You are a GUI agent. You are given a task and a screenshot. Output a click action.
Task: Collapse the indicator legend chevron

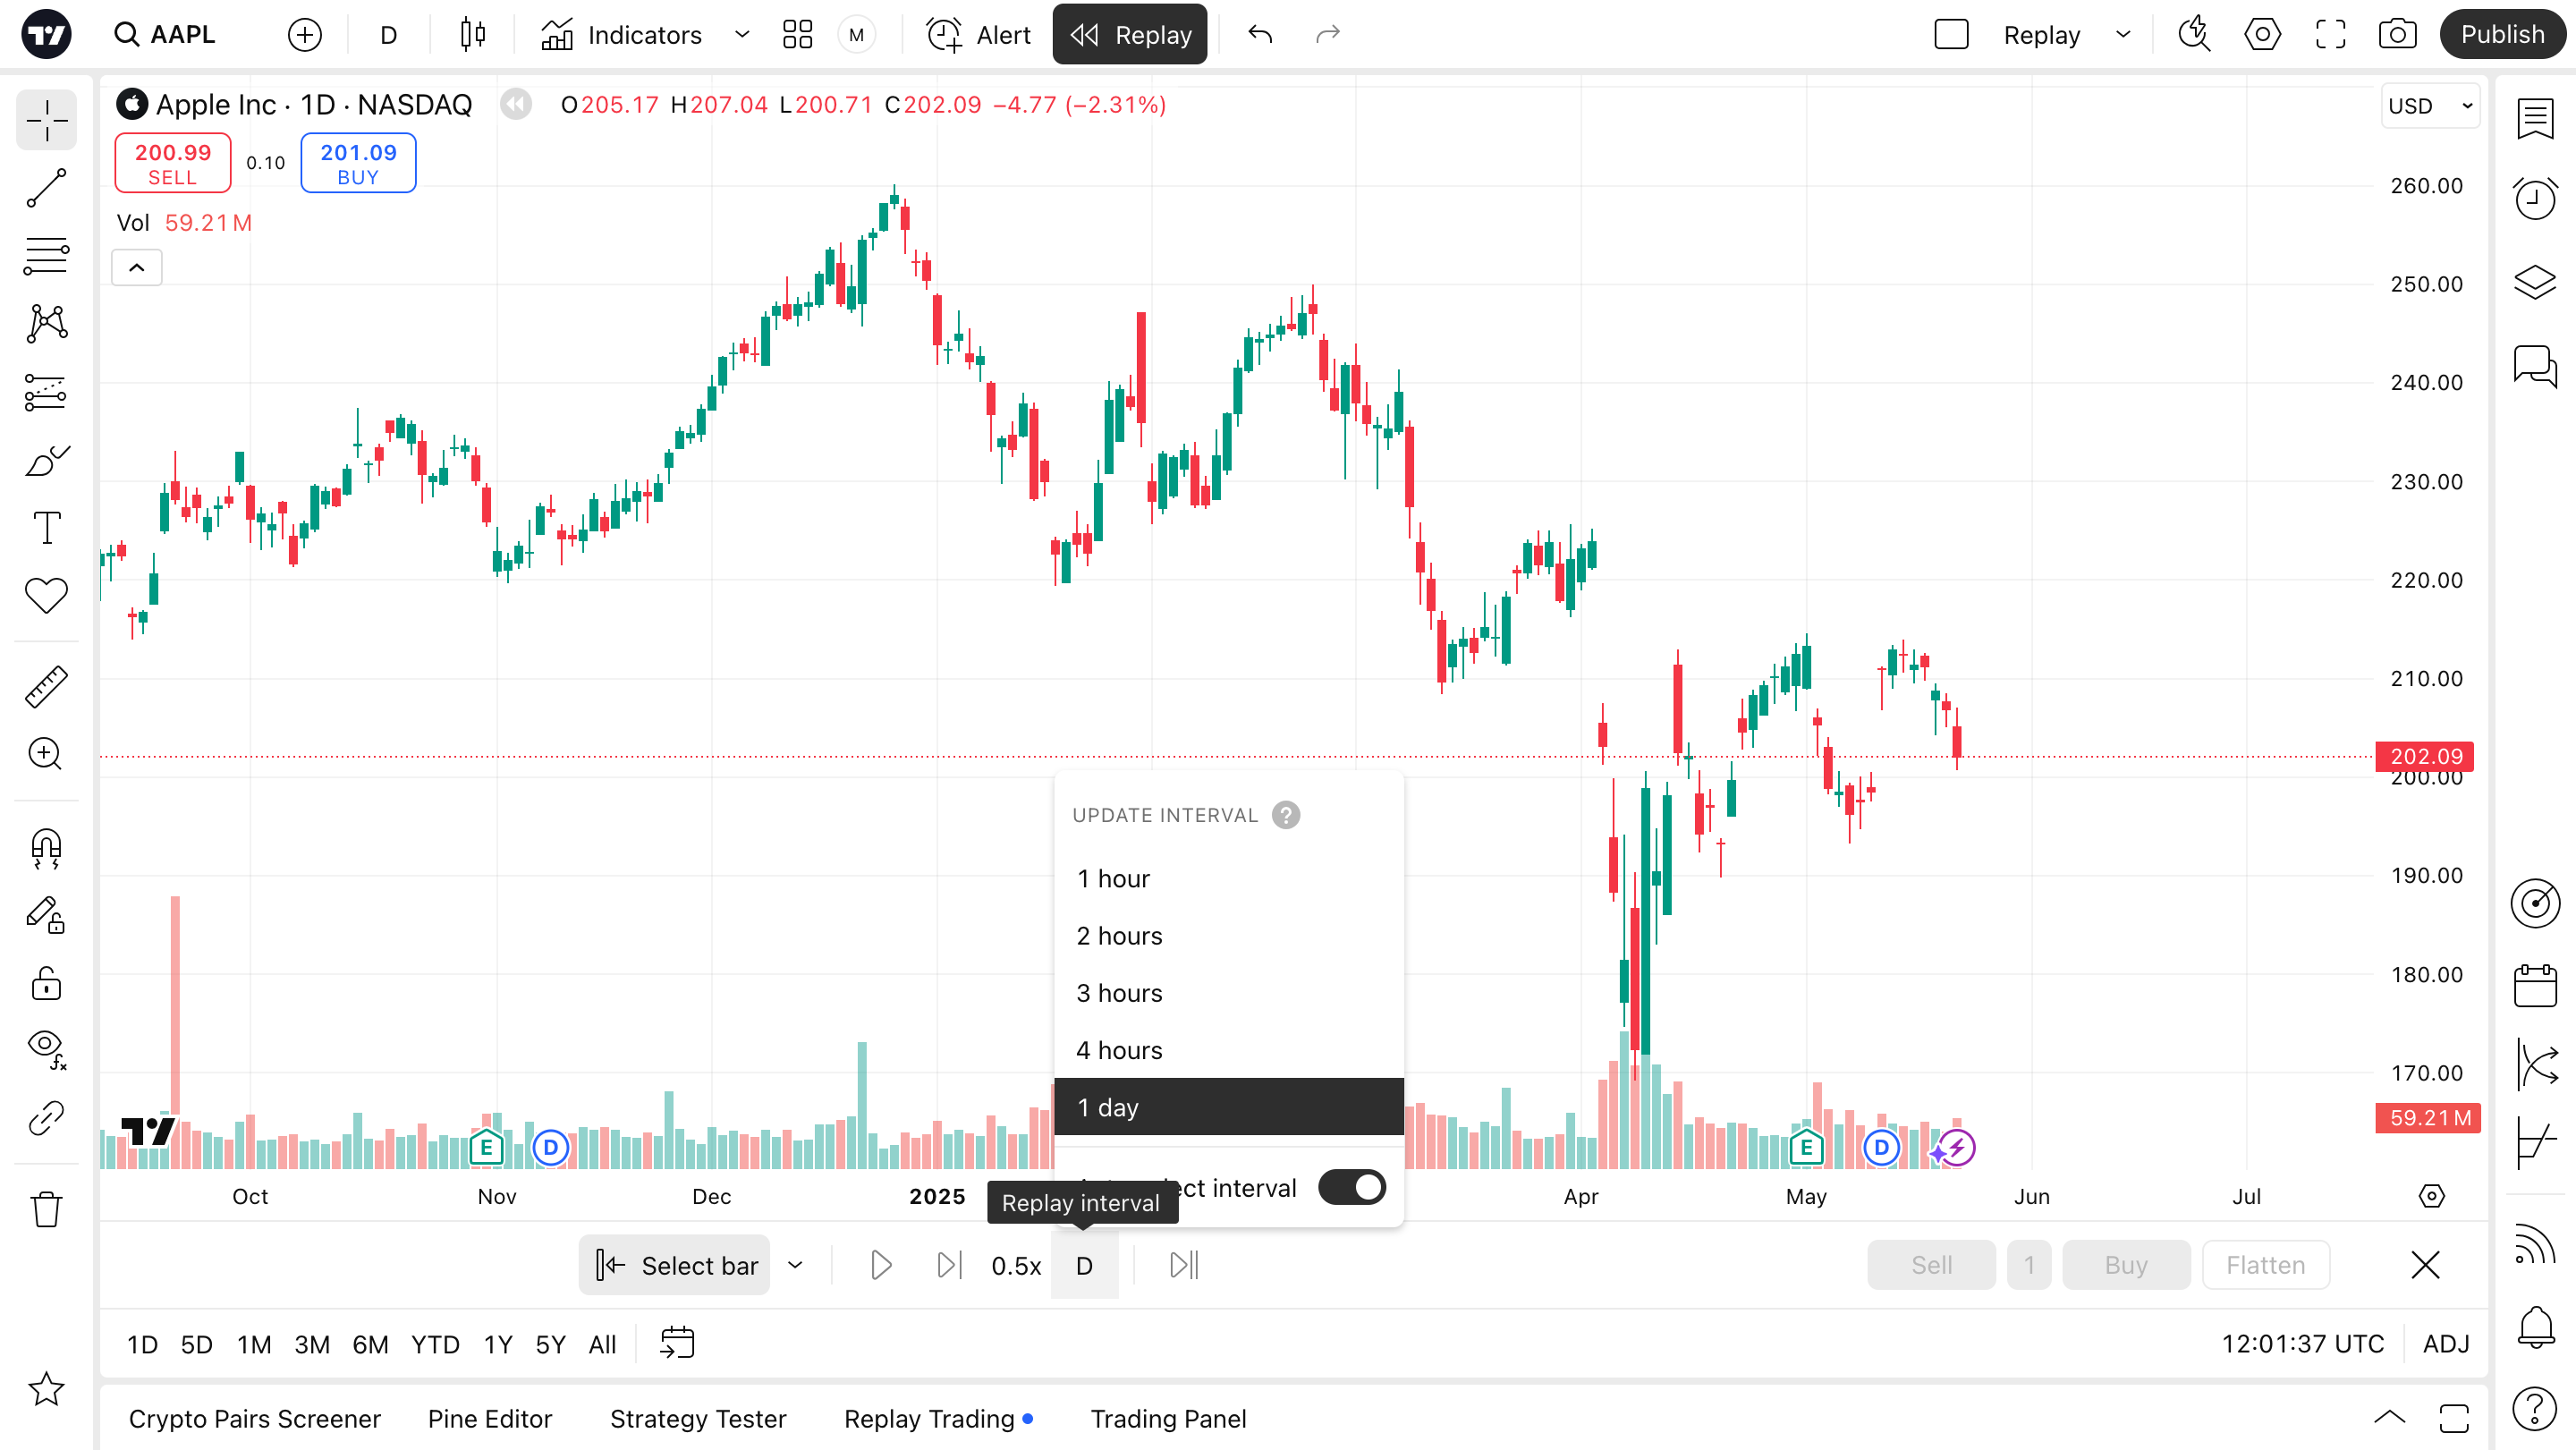coord(137,268)
